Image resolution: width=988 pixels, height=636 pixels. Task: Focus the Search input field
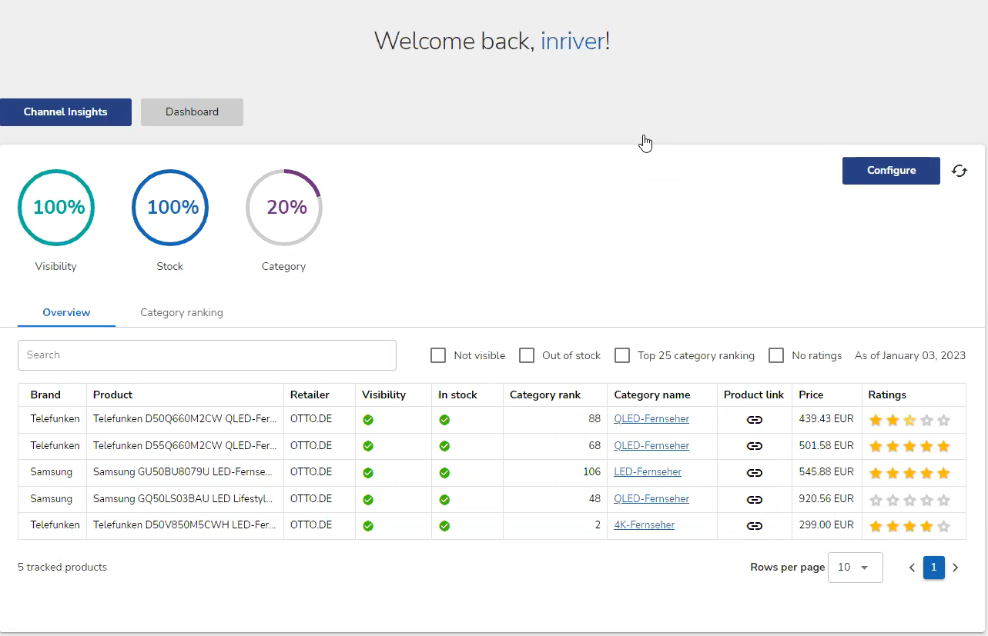pyautogui.click(x=207, y=355)
